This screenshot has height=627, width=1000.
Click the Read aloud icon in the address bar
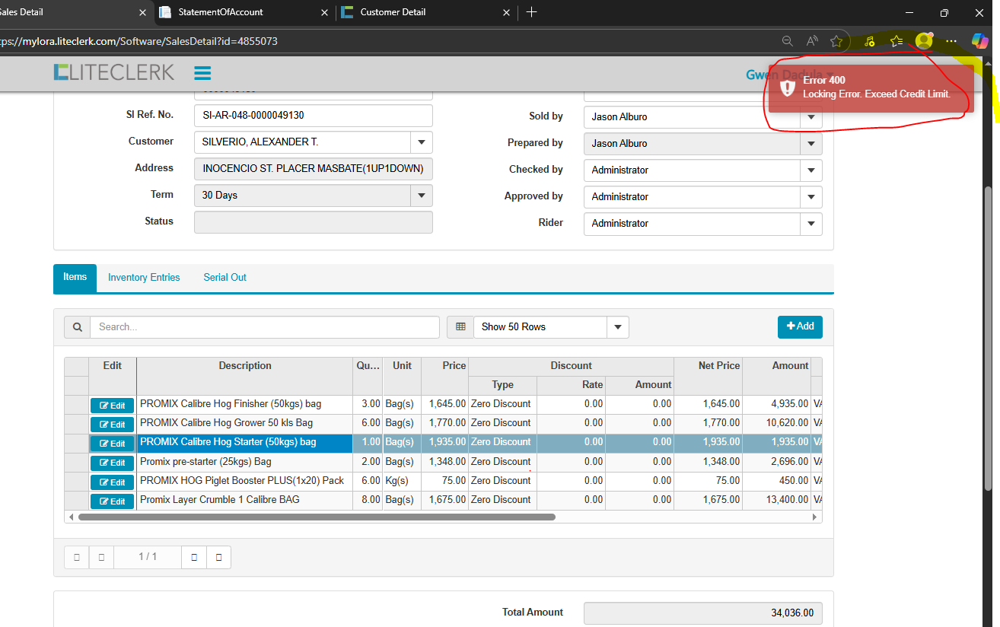[812, 41]
